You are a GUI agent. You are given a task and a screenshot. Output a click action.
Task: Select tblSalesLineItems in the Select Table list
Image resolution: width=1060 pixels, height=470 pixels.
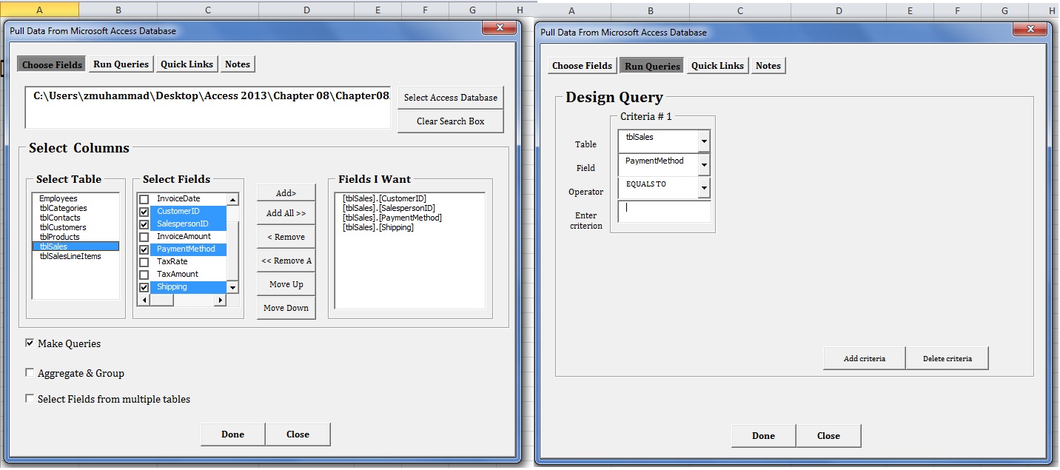click(x=76, y=256)
